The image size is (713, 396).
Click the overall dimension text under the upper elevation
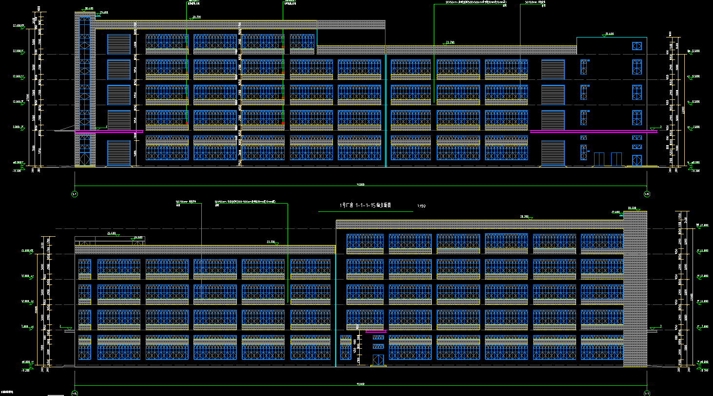(361, 185)
